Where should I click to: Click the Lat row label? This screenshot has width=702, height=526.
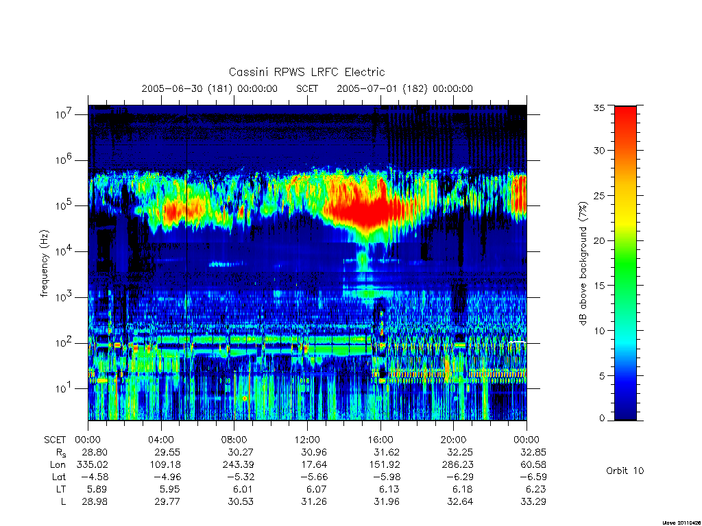tap(59, 477)
